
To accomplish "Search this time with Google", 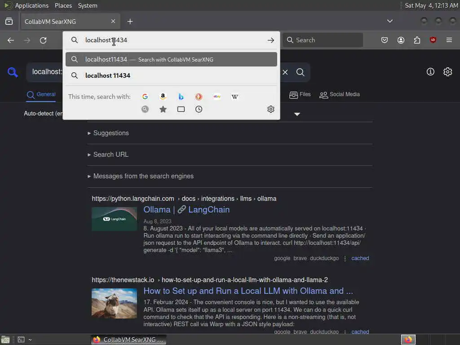I will tap(145, 97).
